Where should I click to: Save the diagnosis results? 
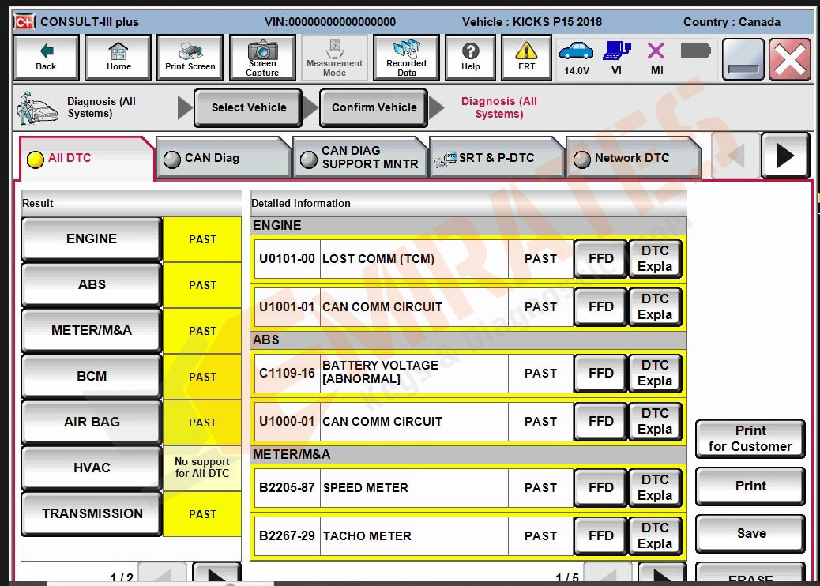[750, 534]
